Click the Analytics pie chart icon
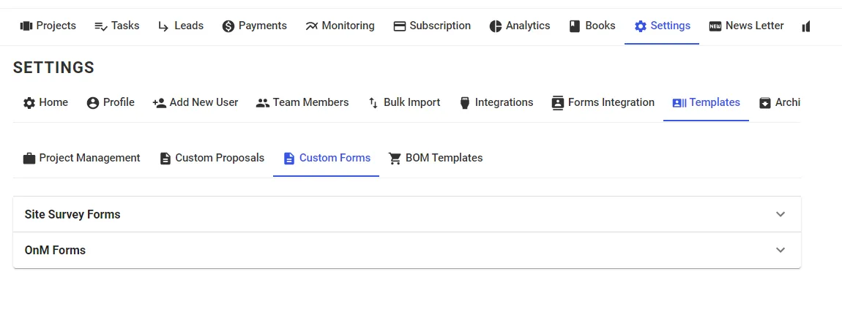The image size is (842, 331). (496, 26)
